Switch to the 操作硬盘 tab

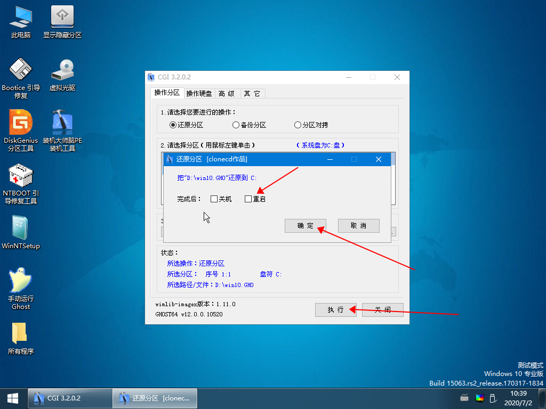click(199, 93)
